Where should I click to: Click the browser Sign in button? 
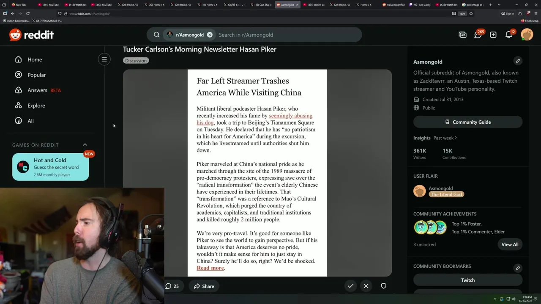click(x=508, y=14)
